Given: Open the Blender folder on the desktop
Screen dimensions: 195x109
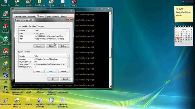Looking at the screenshot, I should (28, 102).
